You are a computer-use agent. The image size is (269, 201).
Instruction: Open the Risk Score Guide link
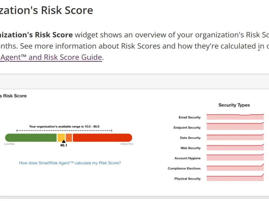(x=50, y=57)
